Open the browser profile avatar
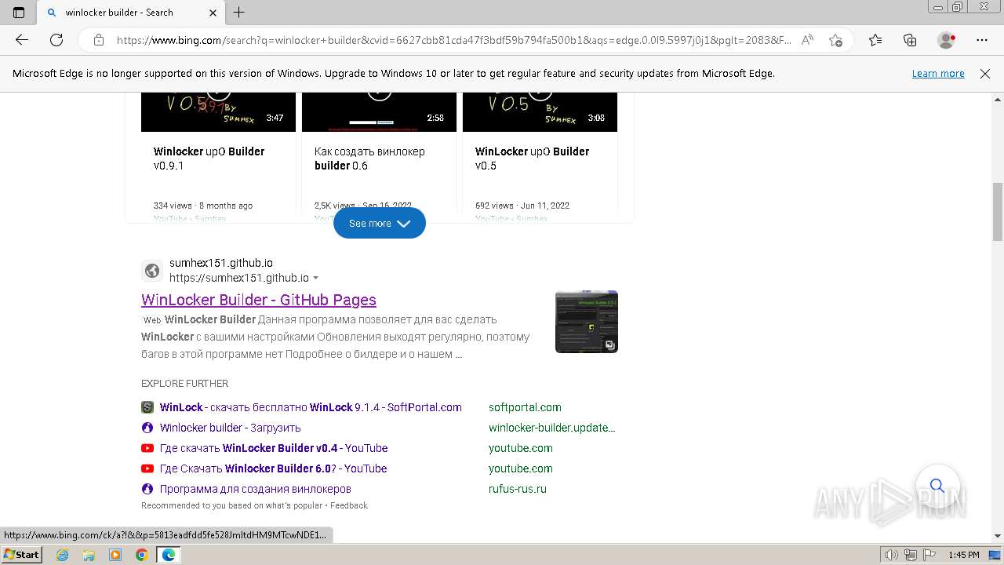This screenshot has height=565, width=1004. [x=946, y=40]
